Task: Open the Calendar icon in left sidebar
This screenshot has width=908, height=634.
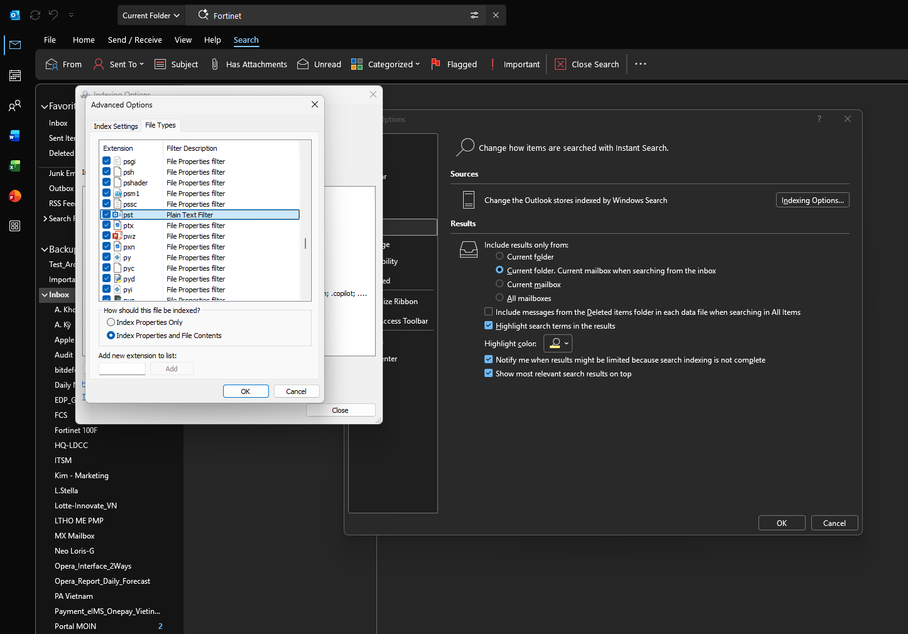Action: point(15,75)
